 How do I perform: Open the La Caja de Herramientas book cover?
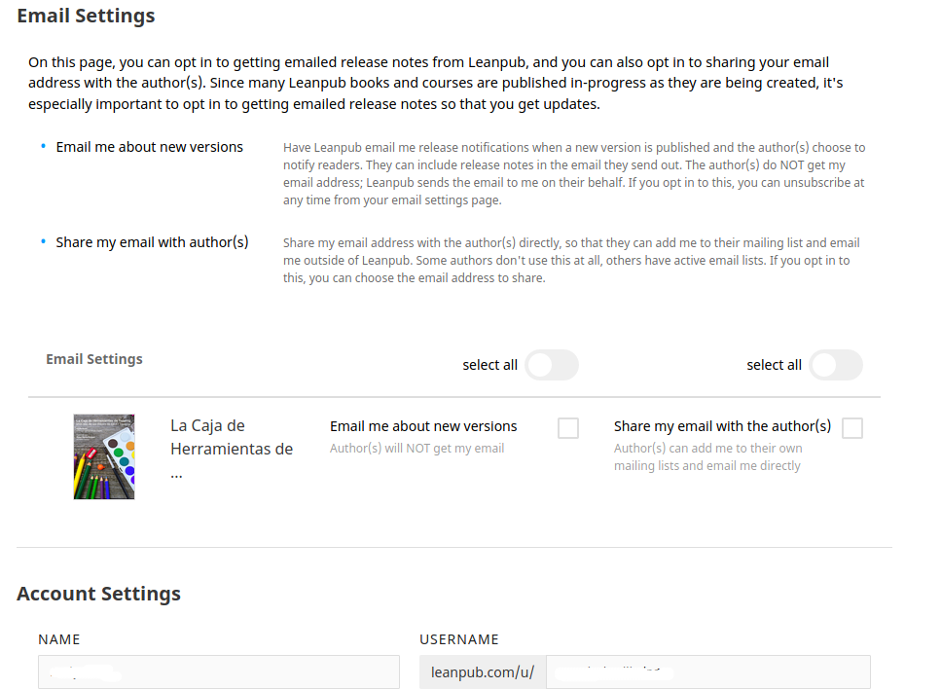(x=104, y=456)
